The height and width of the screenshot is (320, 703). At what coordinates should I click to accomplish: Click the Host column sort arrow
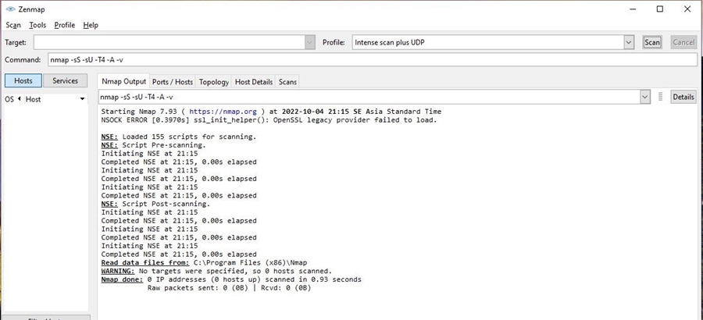[x=82, y=99]
